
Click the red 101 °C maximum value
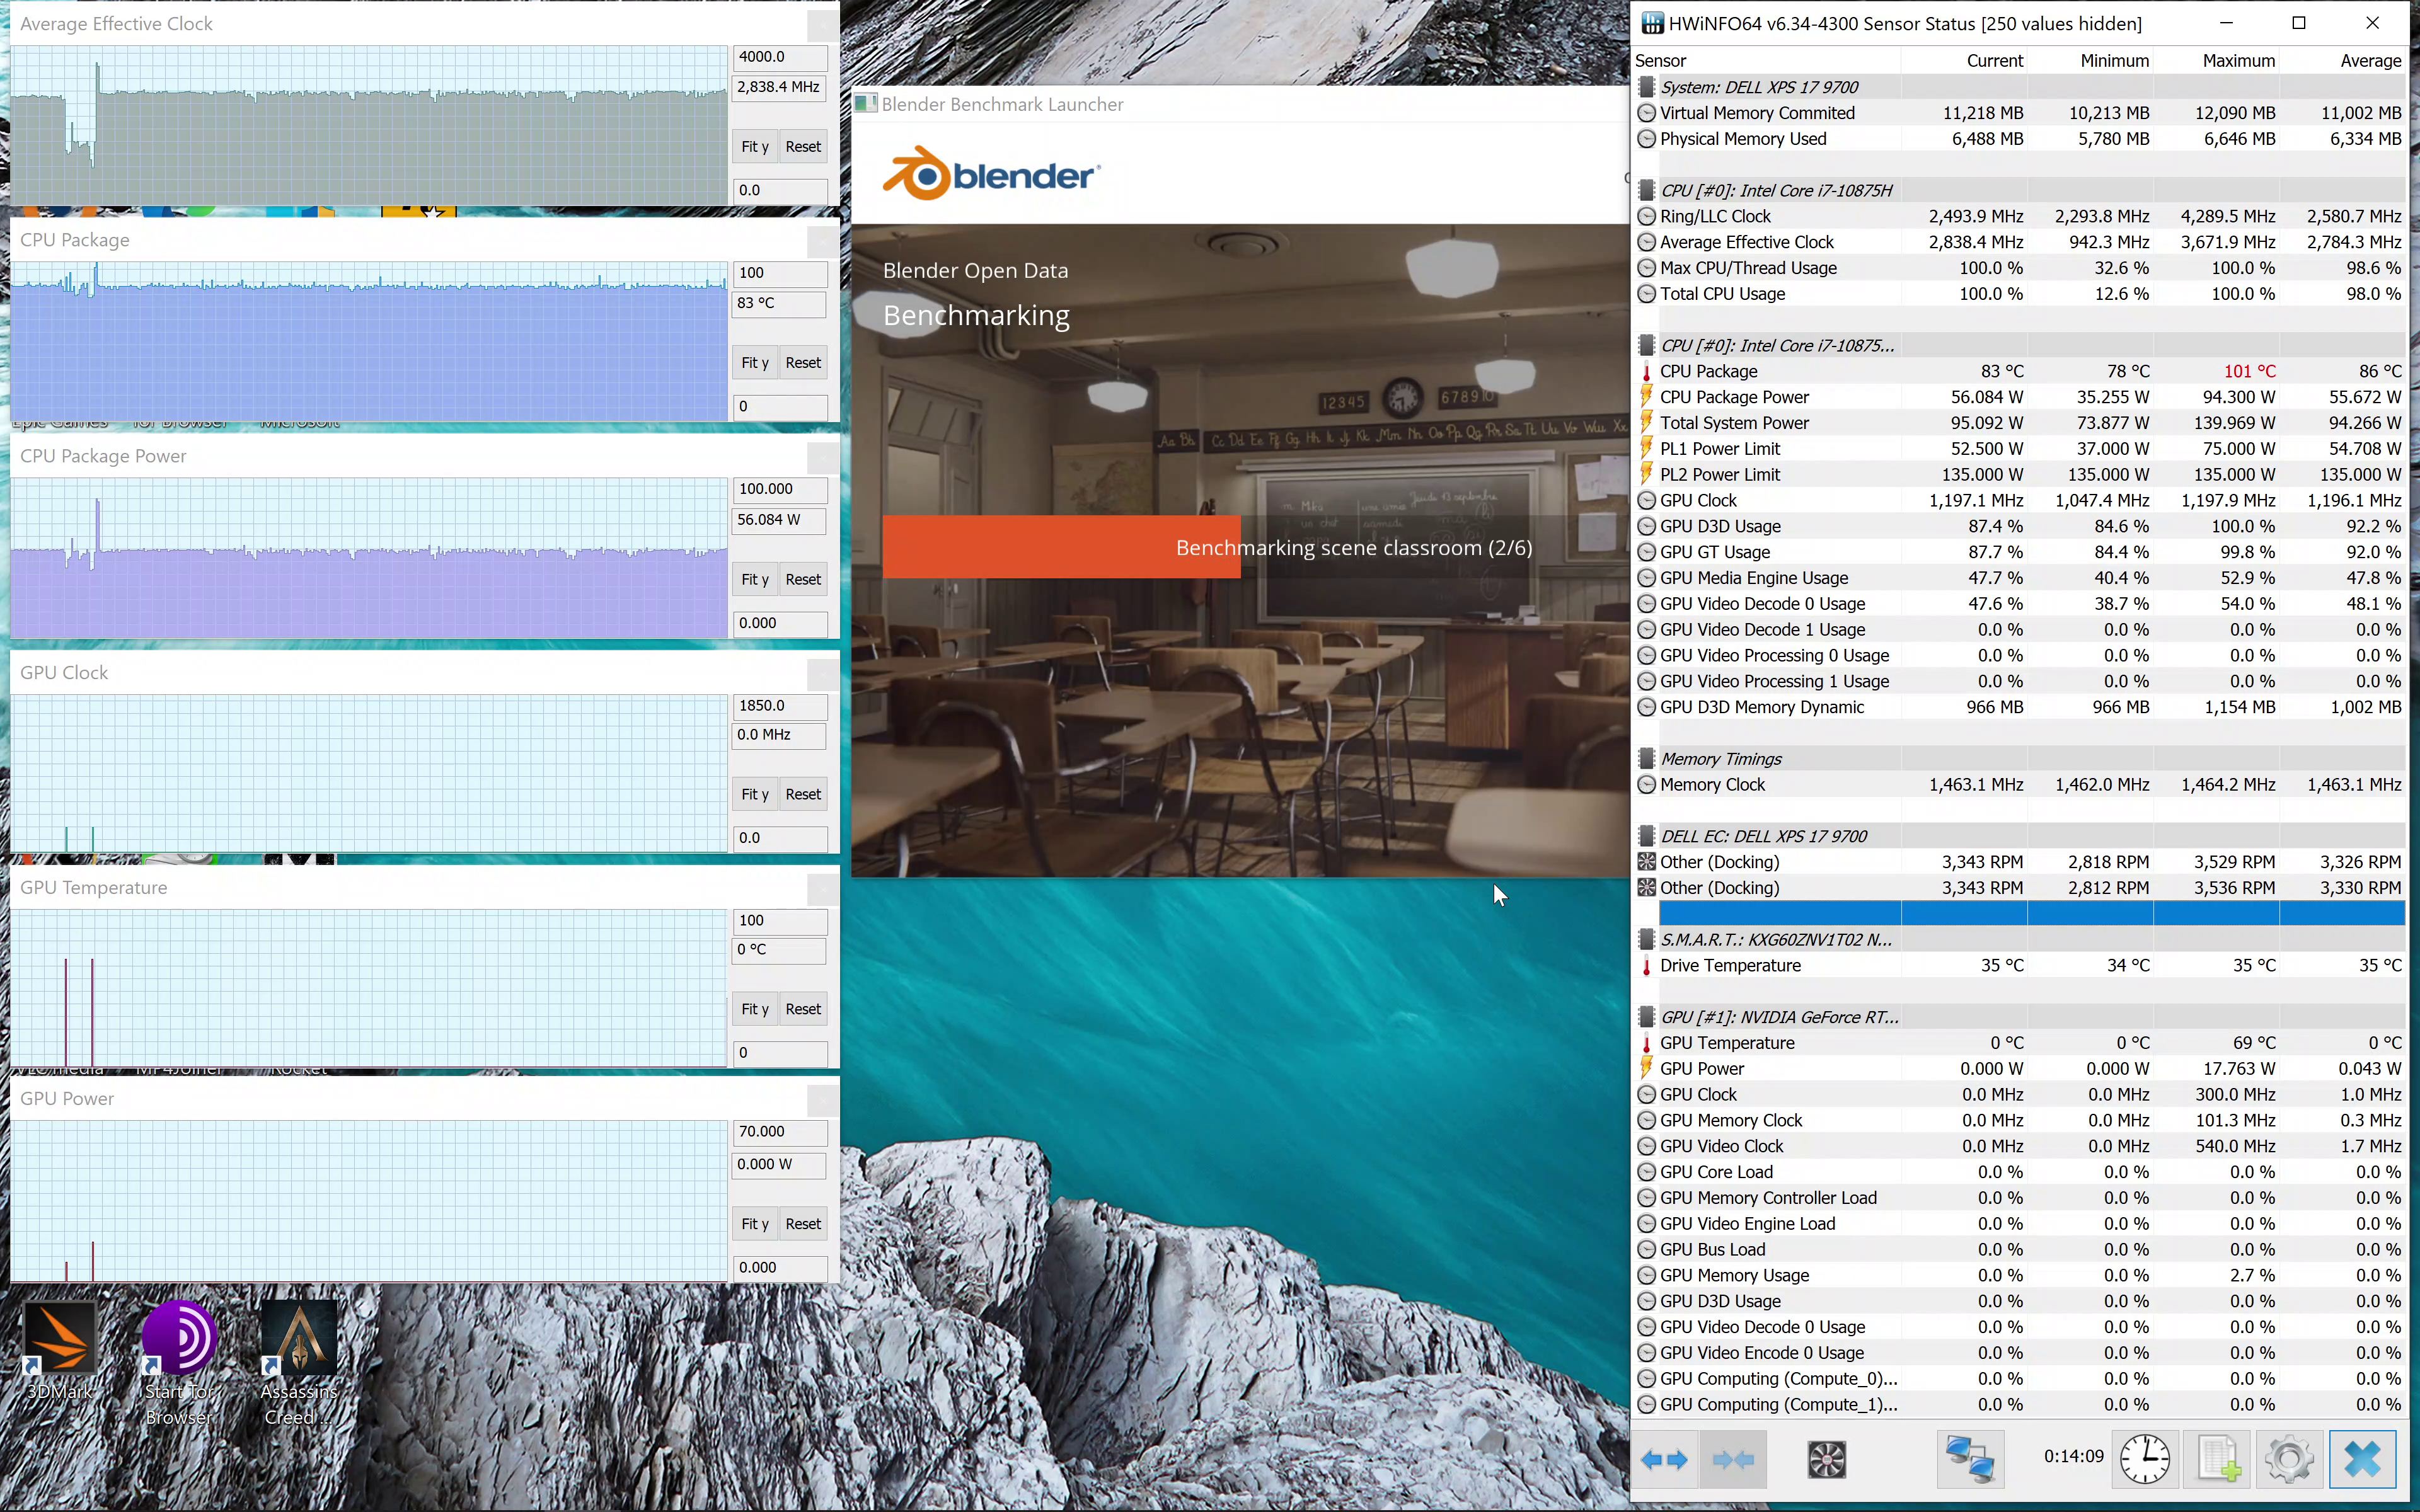pyautogui.click(x=2249, y=372)
